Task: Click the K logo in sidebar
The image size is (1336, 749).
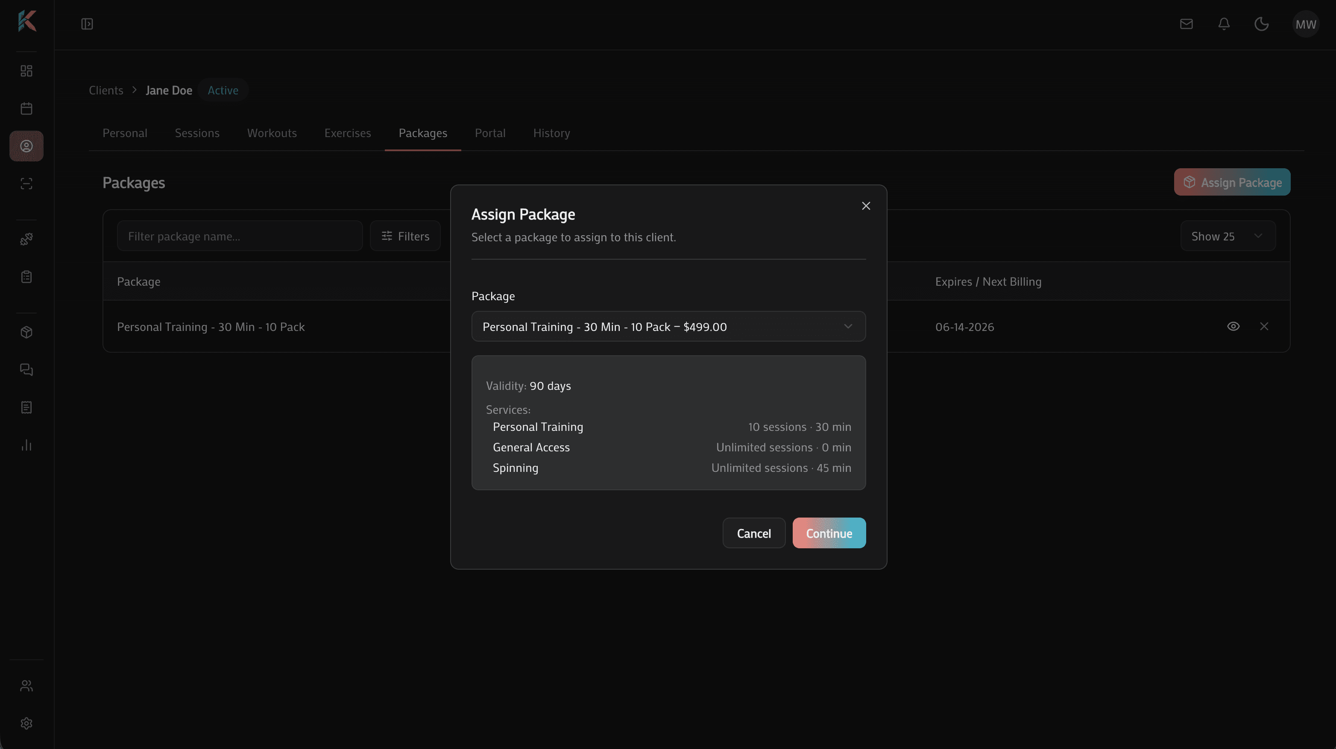Action: [27, 21]
